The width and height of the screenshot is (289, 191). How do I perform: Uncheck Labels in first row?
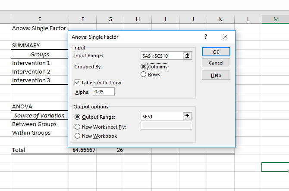(78, 83)
